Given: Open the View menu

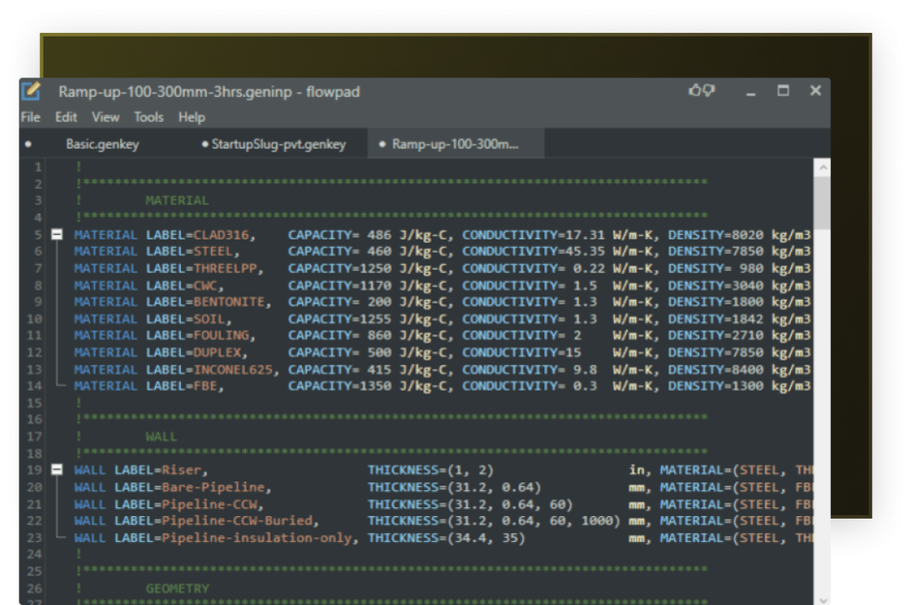Looking at the screenshot, I should coord(105,117).
